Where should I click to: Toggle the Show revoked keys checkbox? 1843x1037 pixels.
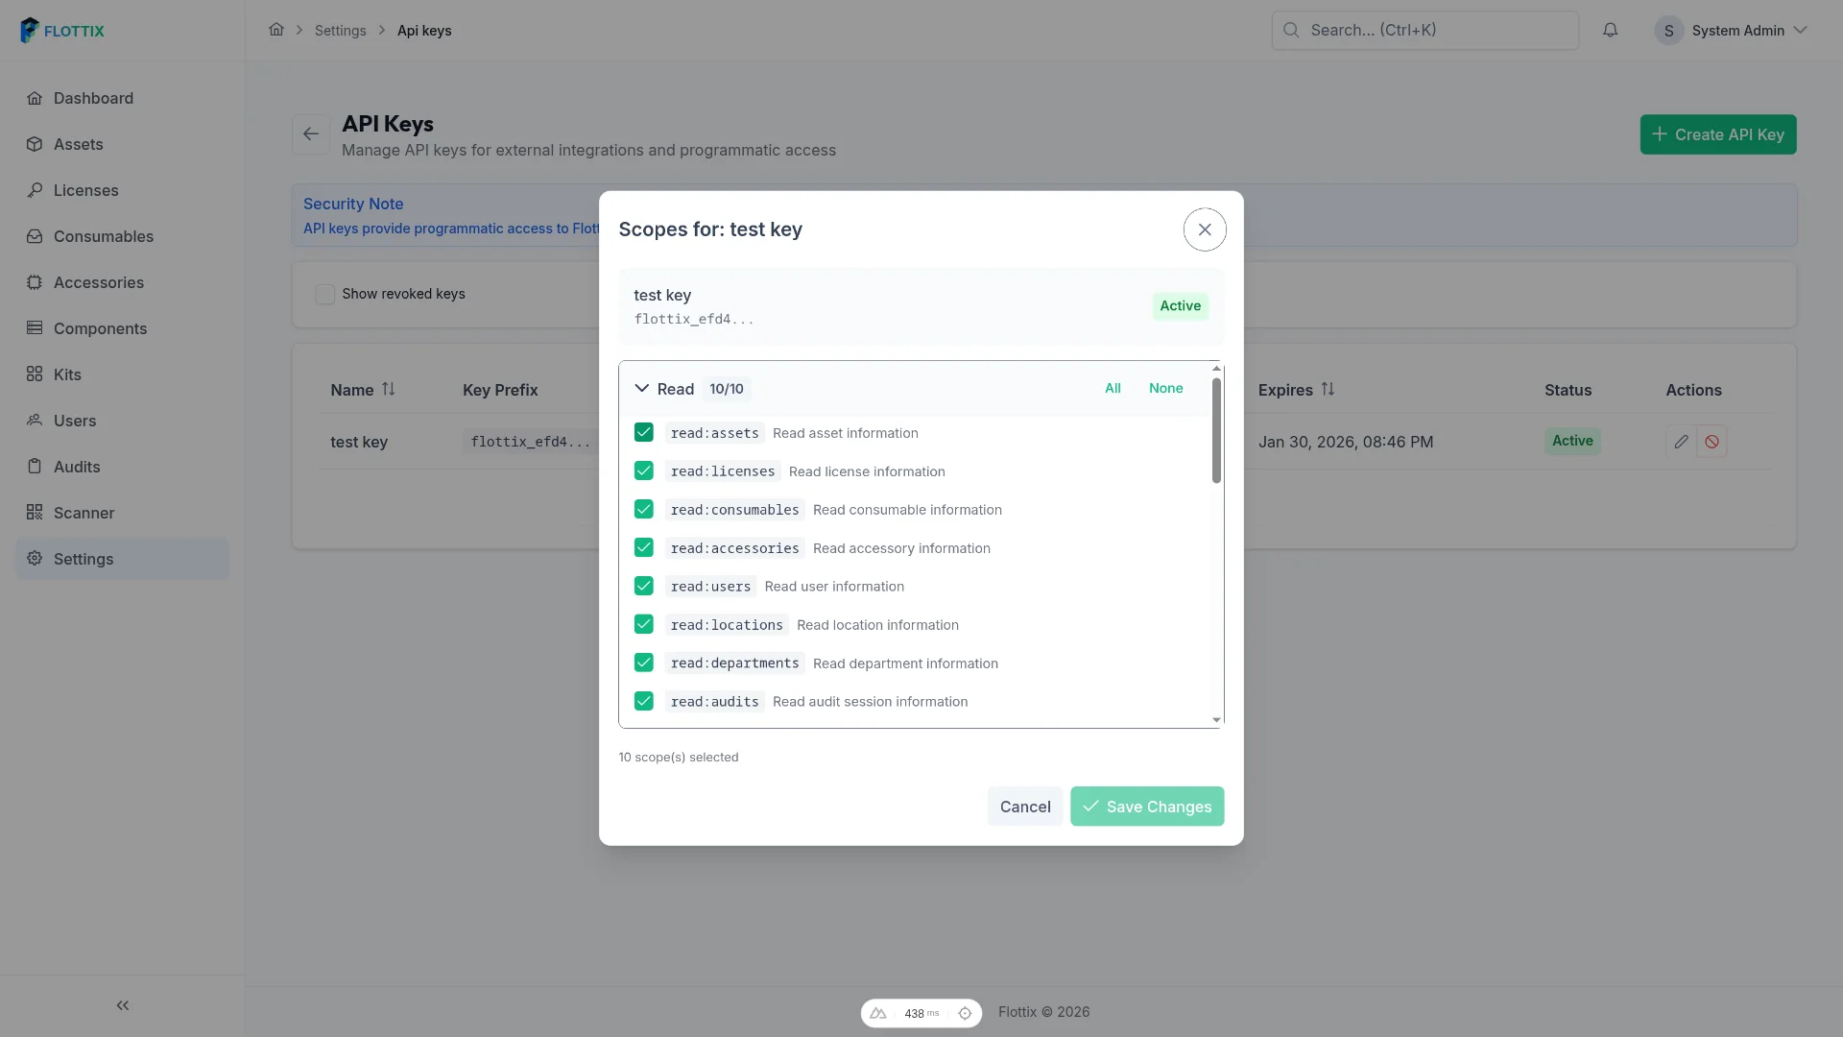(325, 294)
